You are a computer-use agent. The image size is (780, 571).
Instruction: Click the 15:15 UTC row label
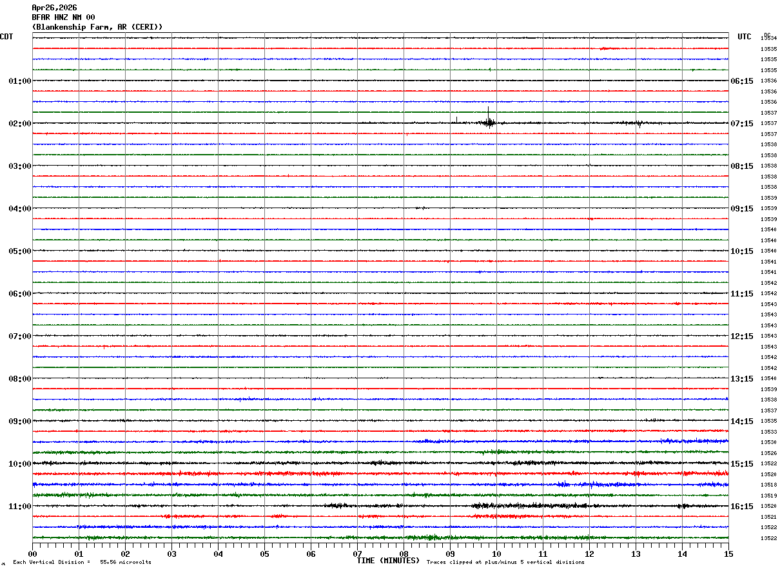tap(742, 464)
